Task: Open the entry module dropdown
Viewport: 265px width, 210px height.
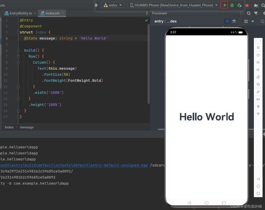Action: pyautogui.click(x=113, y=5)
